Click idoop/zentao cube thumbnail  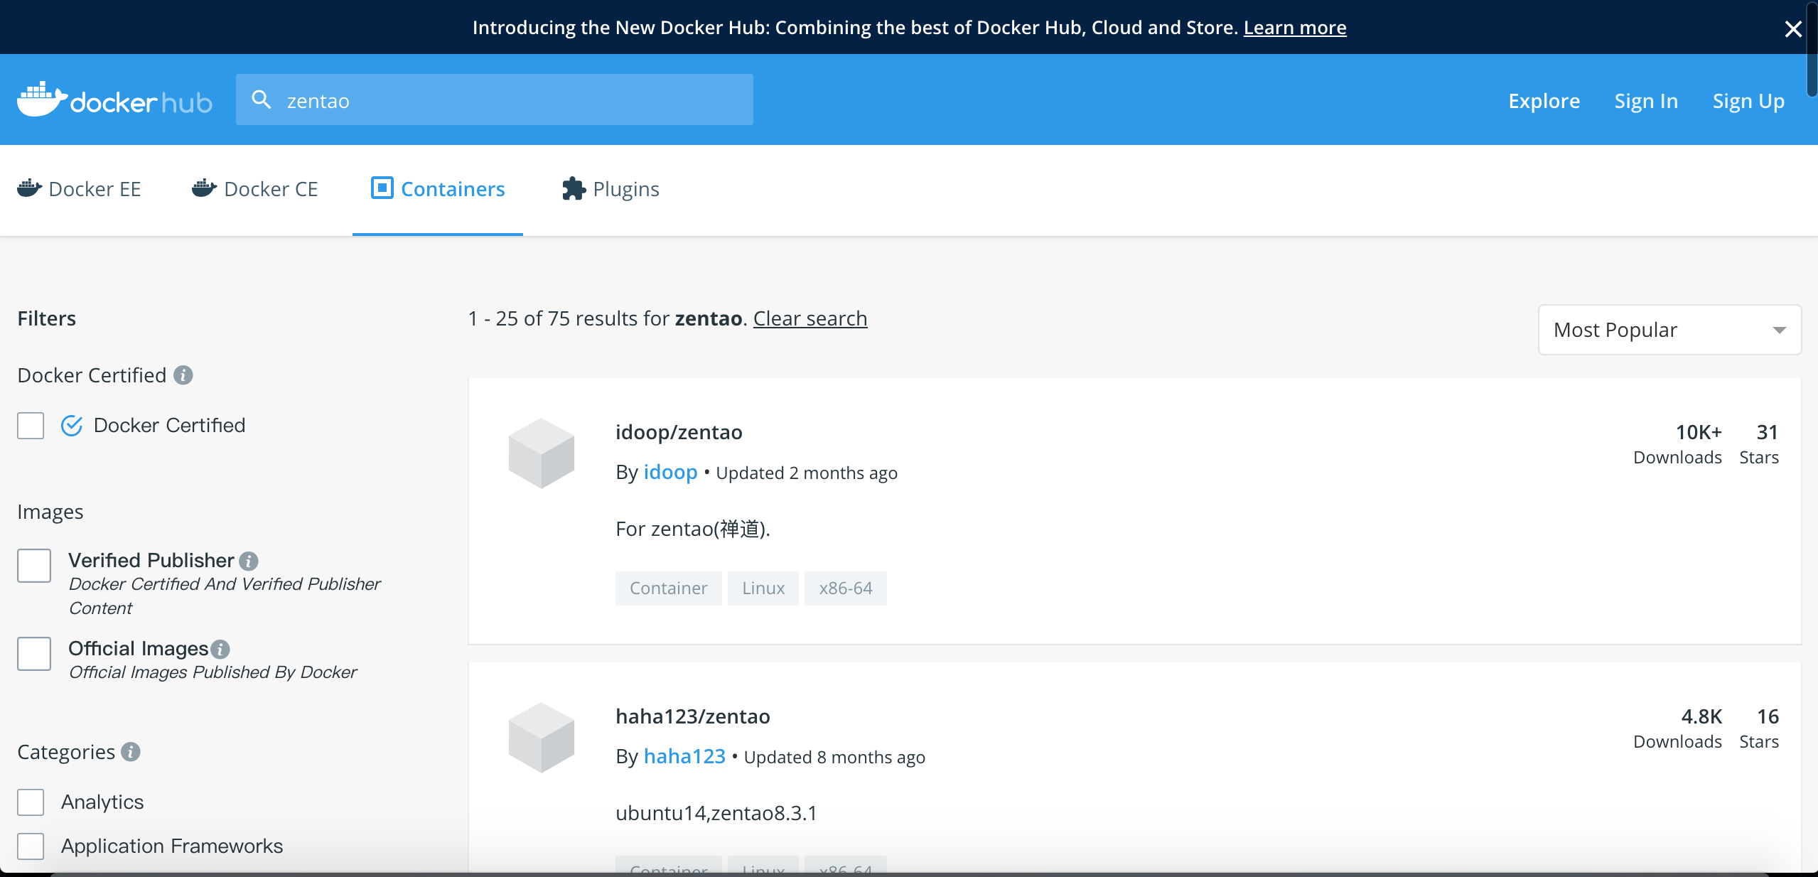[x=542, y=453]
